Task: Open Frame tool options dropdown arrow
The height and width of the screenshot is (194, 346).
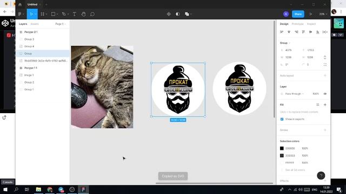Action: point(46,15)
